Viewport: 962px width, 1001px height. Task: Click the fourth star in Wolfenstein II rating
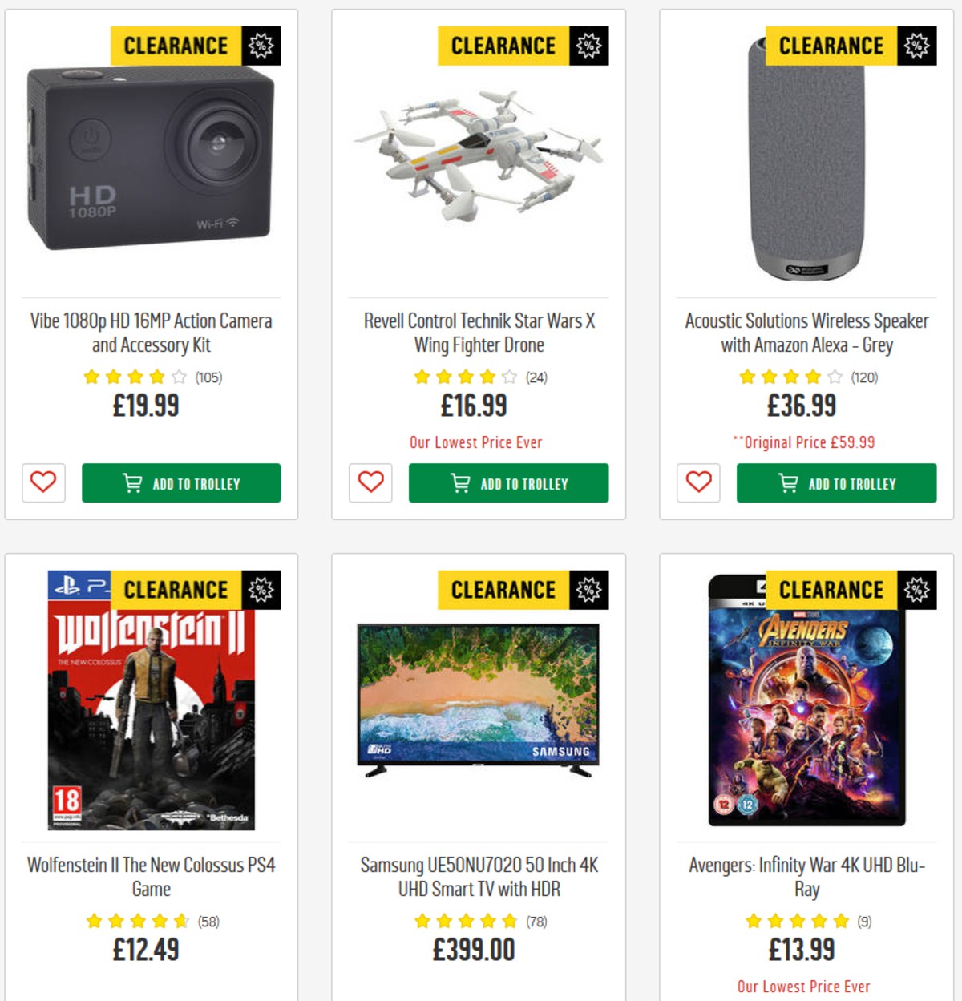coord(160,920)
